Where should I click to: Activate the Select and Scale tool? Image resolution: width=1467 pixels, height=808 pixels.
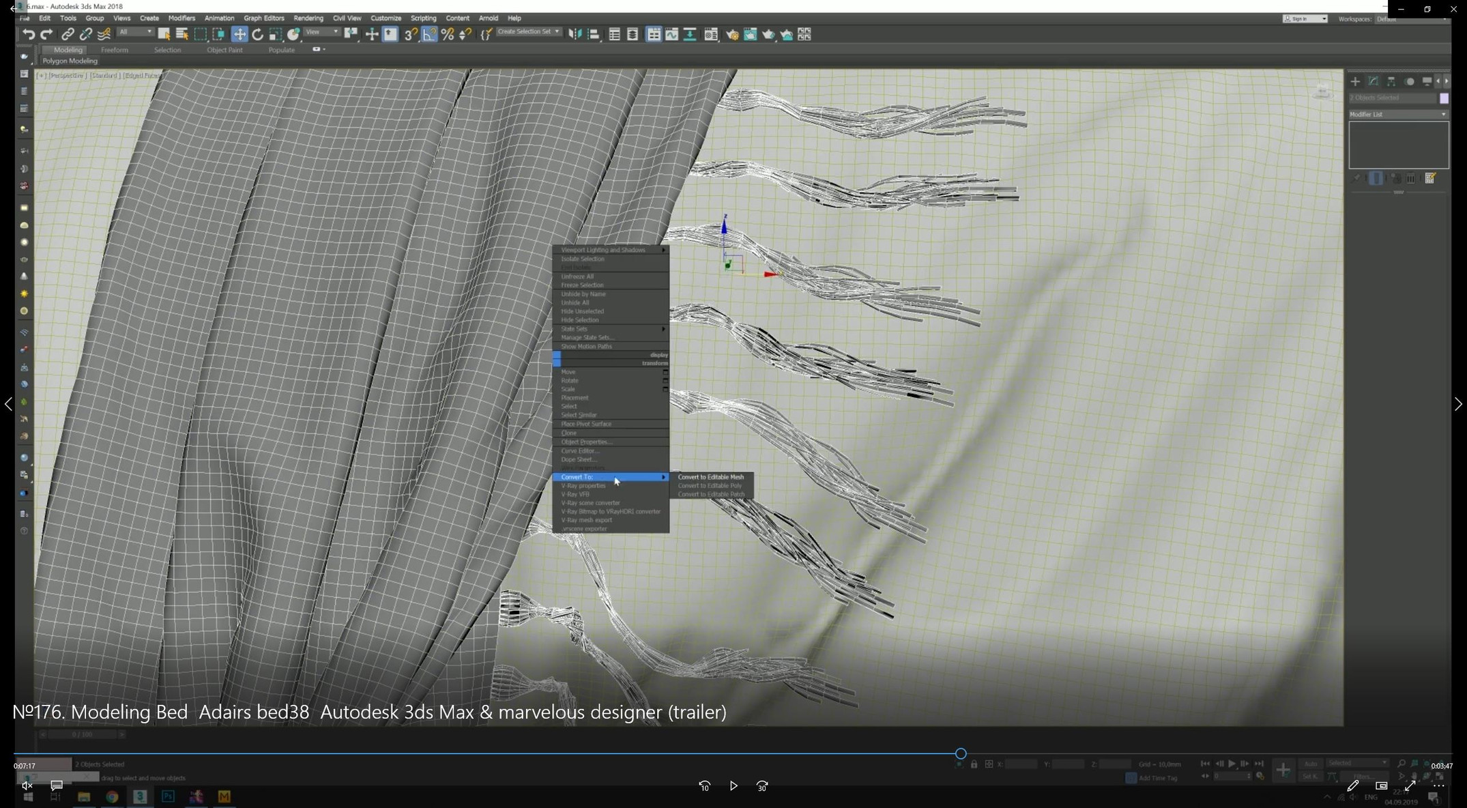click(276, 34)
